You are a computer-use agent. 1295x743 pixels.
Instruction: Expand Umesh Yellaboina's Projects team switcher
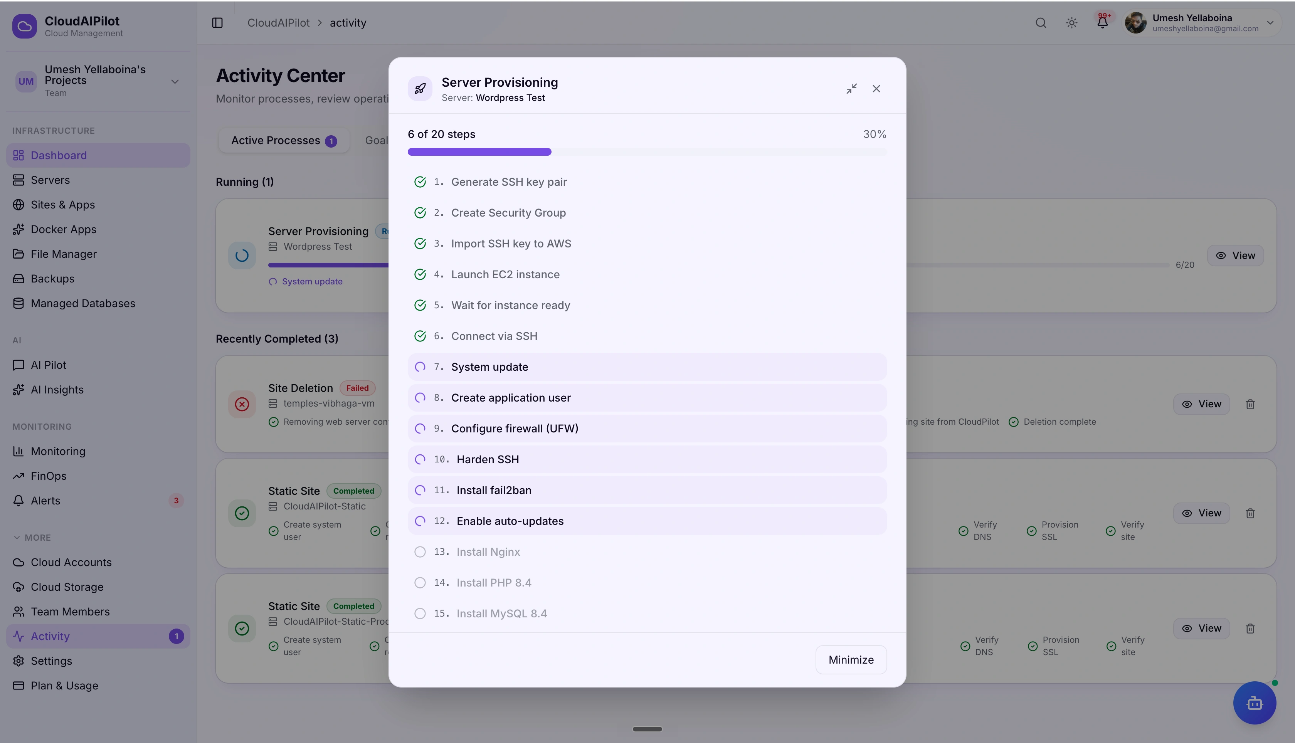tap(98, 81)
